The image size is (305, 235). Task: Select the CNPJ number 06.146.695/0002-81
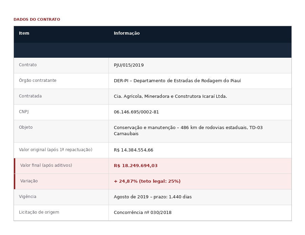[136, 112]
